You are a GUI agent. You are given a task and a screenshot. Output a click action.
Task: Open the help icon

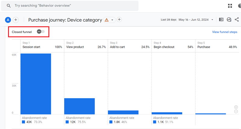point(239,6)
